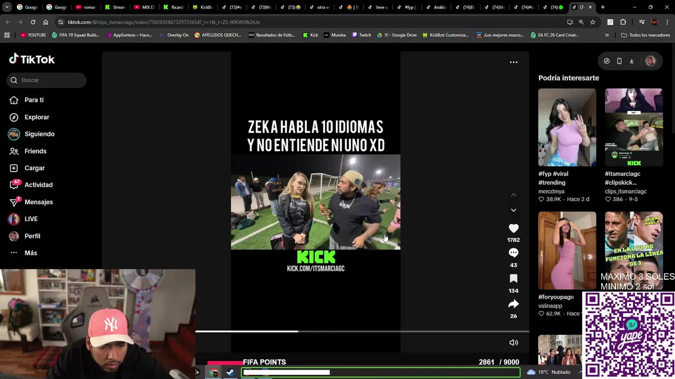Switch to the KickBot tab
Screen dimensions: 675x379
202,7
